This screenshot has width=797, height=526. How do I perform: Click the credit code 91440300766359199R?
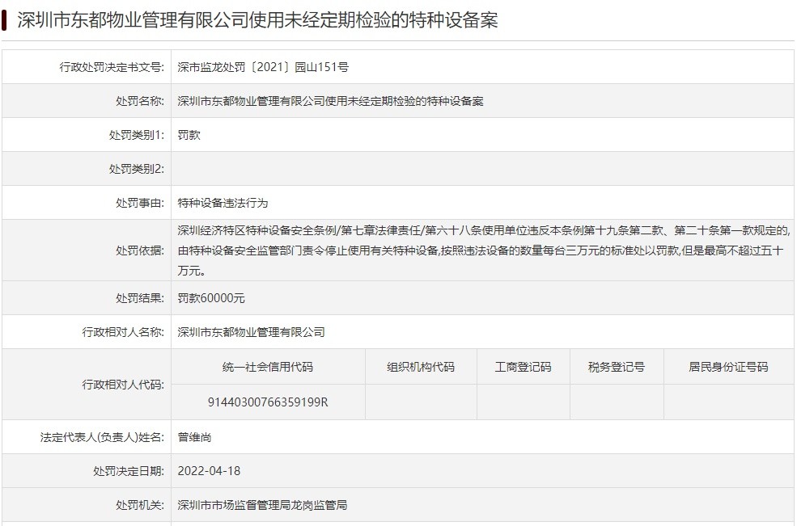(268, 402)
